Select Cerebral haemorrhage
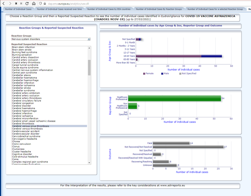Screen dimensions: 251x196 click(x=24, y=111)
